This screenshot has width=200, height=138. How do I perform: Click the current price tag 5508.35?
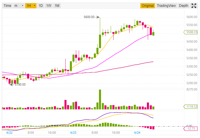191,32
